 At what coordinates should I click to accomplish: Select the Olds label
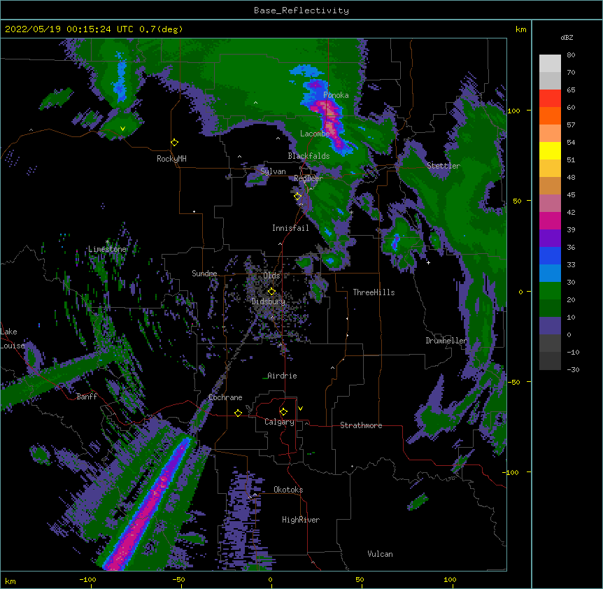(x=271, y=276)
